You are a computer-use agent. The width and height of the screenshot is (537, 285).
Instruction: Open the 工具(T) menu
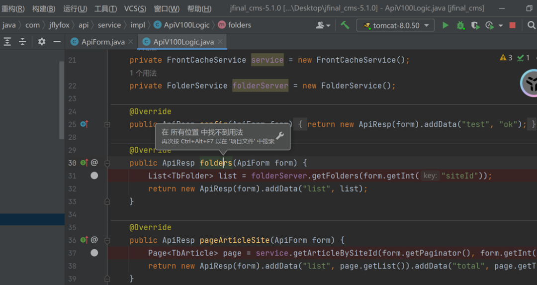[x=105, y=8]
